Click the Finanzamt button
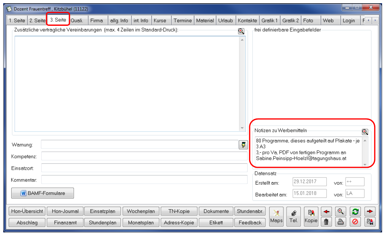The height and width of the screenshot is (235, 385). click(x=65, y=222)
